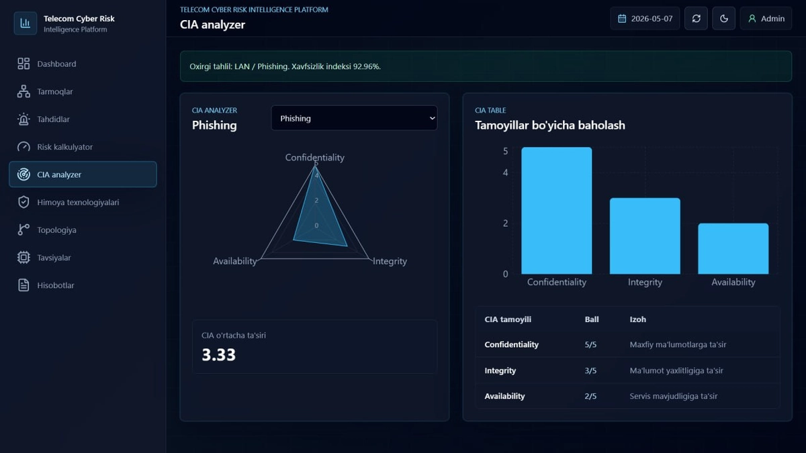This screenshot has width=806, height=453.
Task: Click the Tahdidlar alarm icon
Action: [24, 119]
